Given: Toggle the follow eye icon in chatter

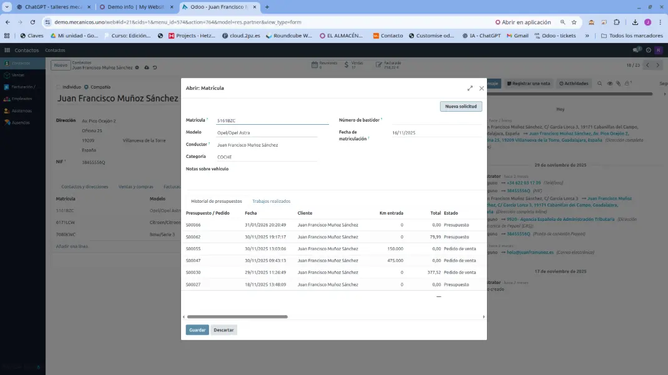Looking at the screenshot, I should pyautogui.click(x=609, y=83).
